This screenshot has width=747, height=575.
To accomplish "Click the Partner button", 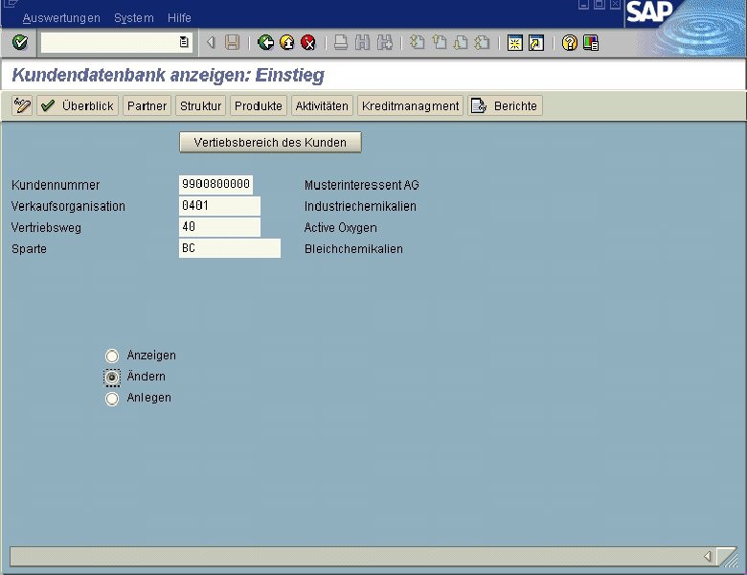I will pos(147,105).
